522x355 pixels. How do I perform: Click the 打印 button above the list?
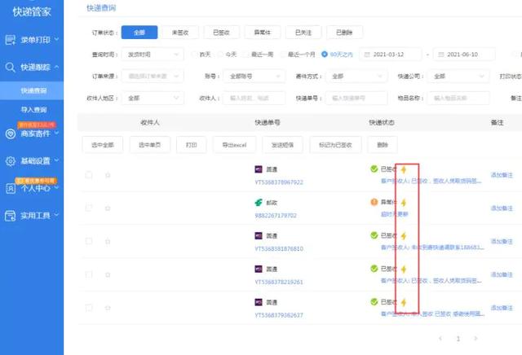click(x=191, y=145)
